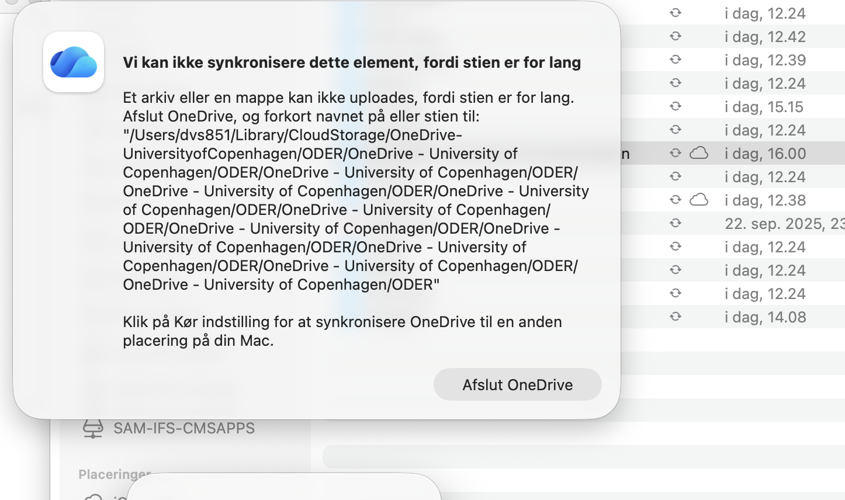Click the 'Klik på Kør indstilling' instruction text
Screen dimensions: 845x500
342,331
